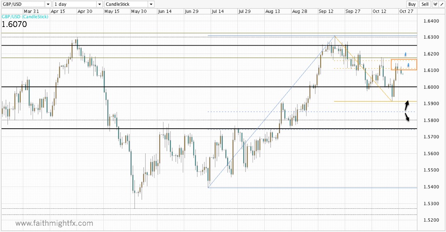The image size is (446, 232).
Task: Open the chart indicators/studies tool icon
Action: [x=435, y=4]
